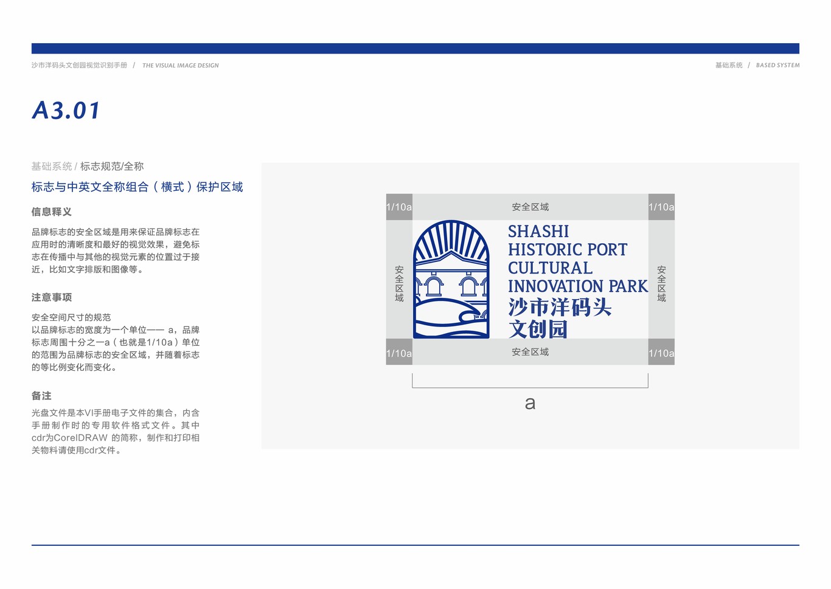Click the 安全区域 label above the logo

(530, 207)
